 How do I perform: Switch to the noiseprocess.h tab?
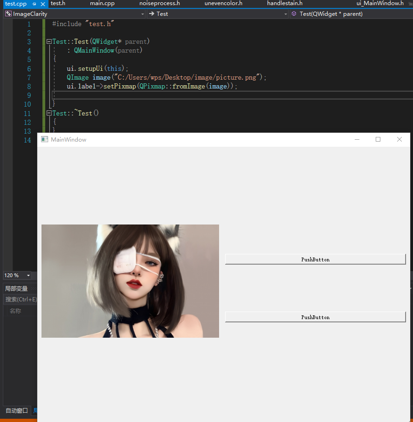159,4
